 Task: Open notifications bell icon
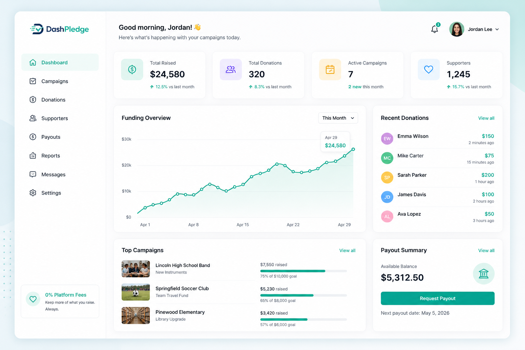click(434, 29)
